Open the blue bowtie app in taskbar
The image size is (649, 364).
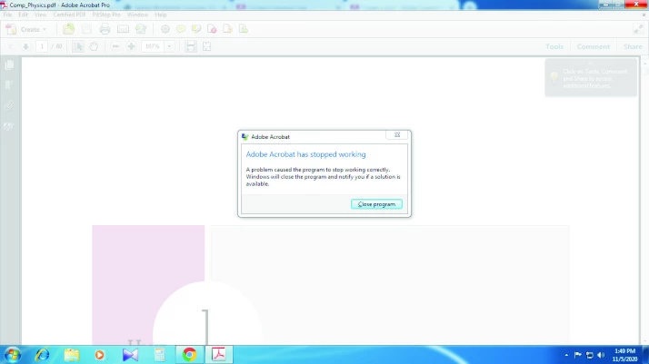pos(130,355)
